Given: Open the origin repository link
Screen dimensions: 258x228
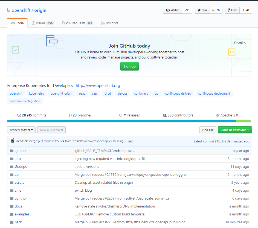Looking at the screenshot, I should point(40,10).
